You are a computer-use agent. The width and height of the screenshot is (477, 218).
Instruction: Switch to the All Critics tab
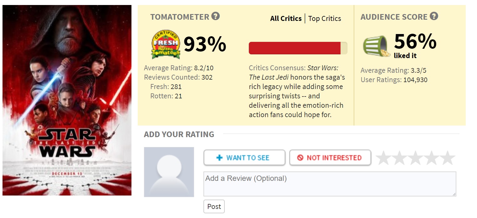286,18
